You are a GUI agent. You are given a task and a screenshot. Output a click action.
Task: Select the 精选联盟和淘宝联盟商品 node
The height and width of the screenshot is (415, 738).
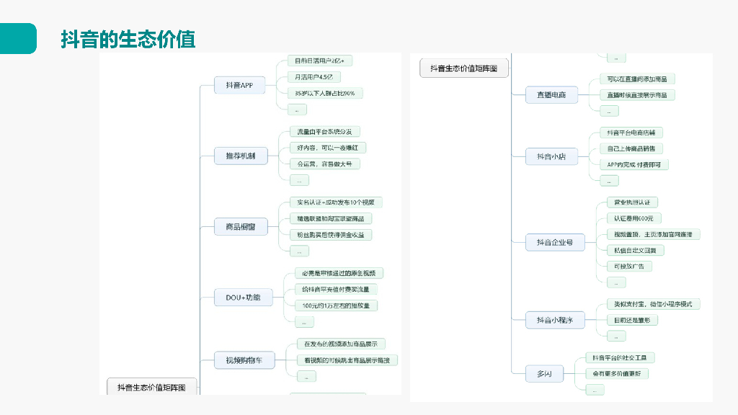[331, 218]
